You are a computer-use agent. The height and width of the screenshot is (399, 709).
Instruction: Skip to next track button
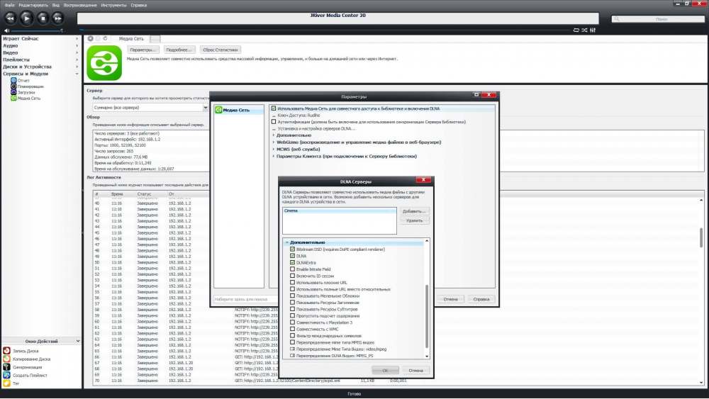pyautogui.click(x=57, y=18)
